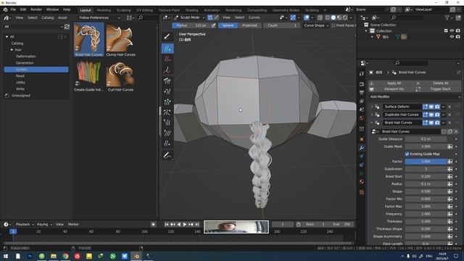Toggle Collection exclude checkbox in the outliner
This screenshot has height=261, width=464.
446,30
